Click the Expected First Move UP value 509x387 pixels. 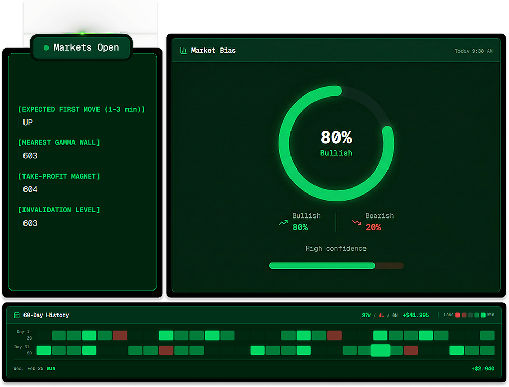28,123
